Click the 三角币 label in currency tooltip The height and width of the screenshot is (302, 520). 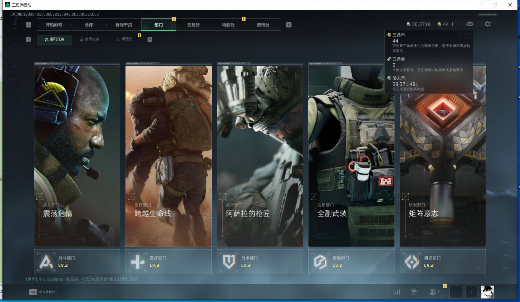[x=399, y=35]
